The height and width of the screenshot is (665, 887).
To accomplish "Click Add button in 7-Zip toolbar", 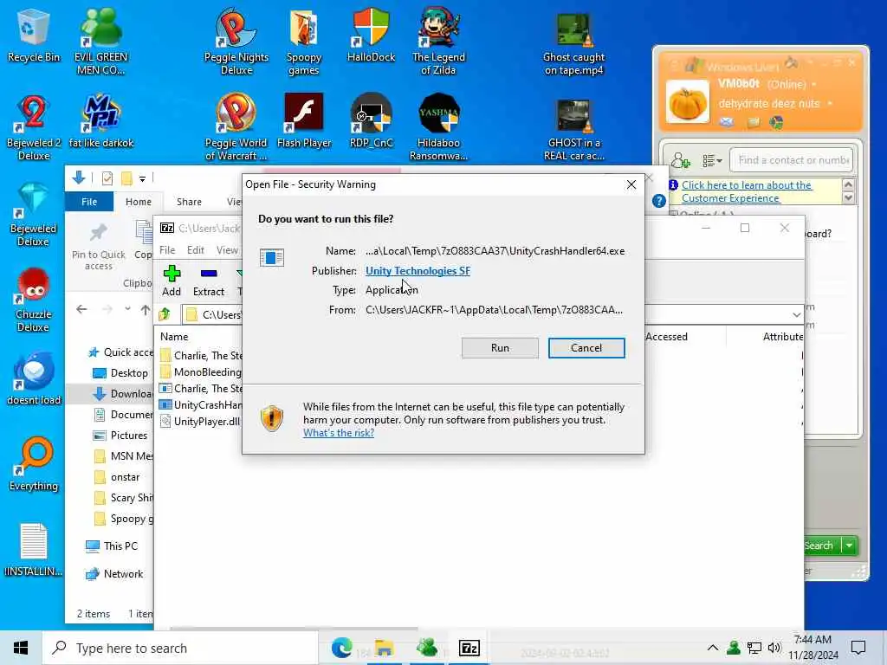I will click(x=172, y=281).
